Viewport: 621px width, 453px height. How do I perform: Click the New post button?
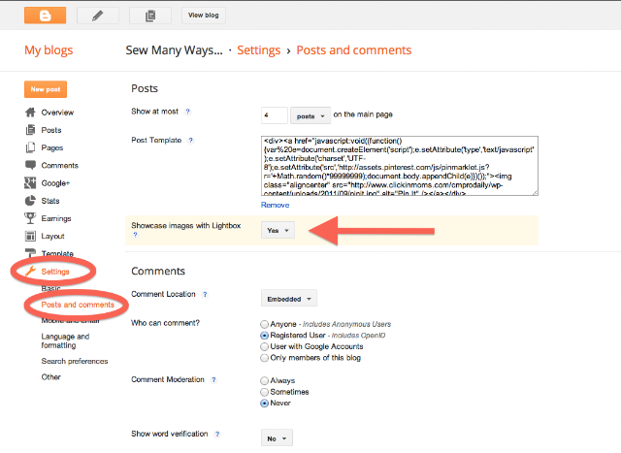coord(46,89)
